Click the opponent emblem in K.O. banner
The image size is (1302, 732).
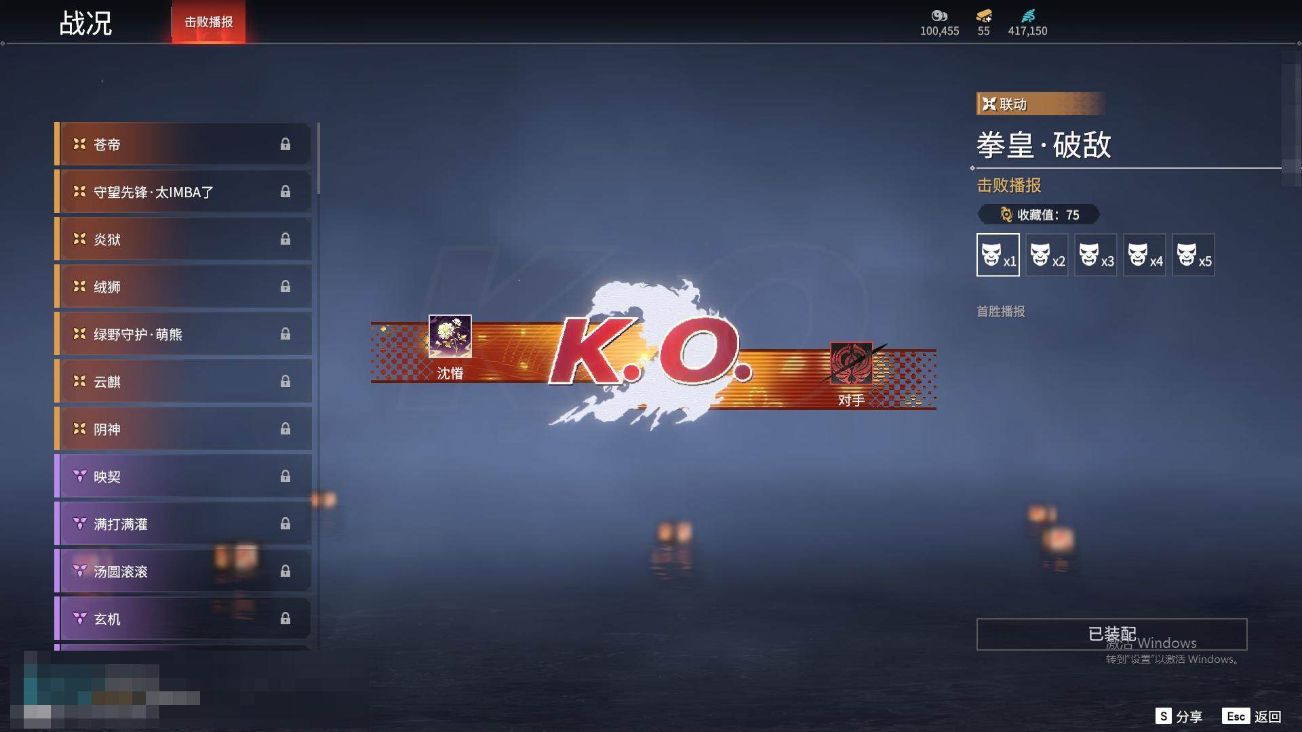pos(851,364)
